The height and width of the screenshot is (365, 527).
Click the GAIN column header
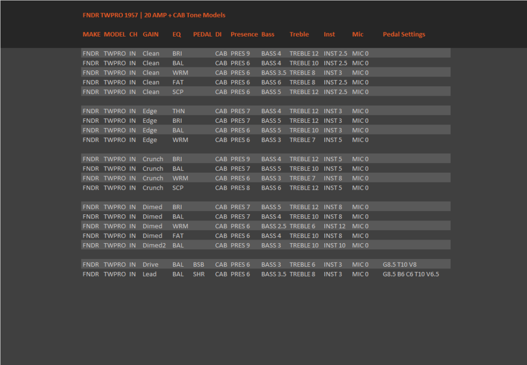click(151, 34)
